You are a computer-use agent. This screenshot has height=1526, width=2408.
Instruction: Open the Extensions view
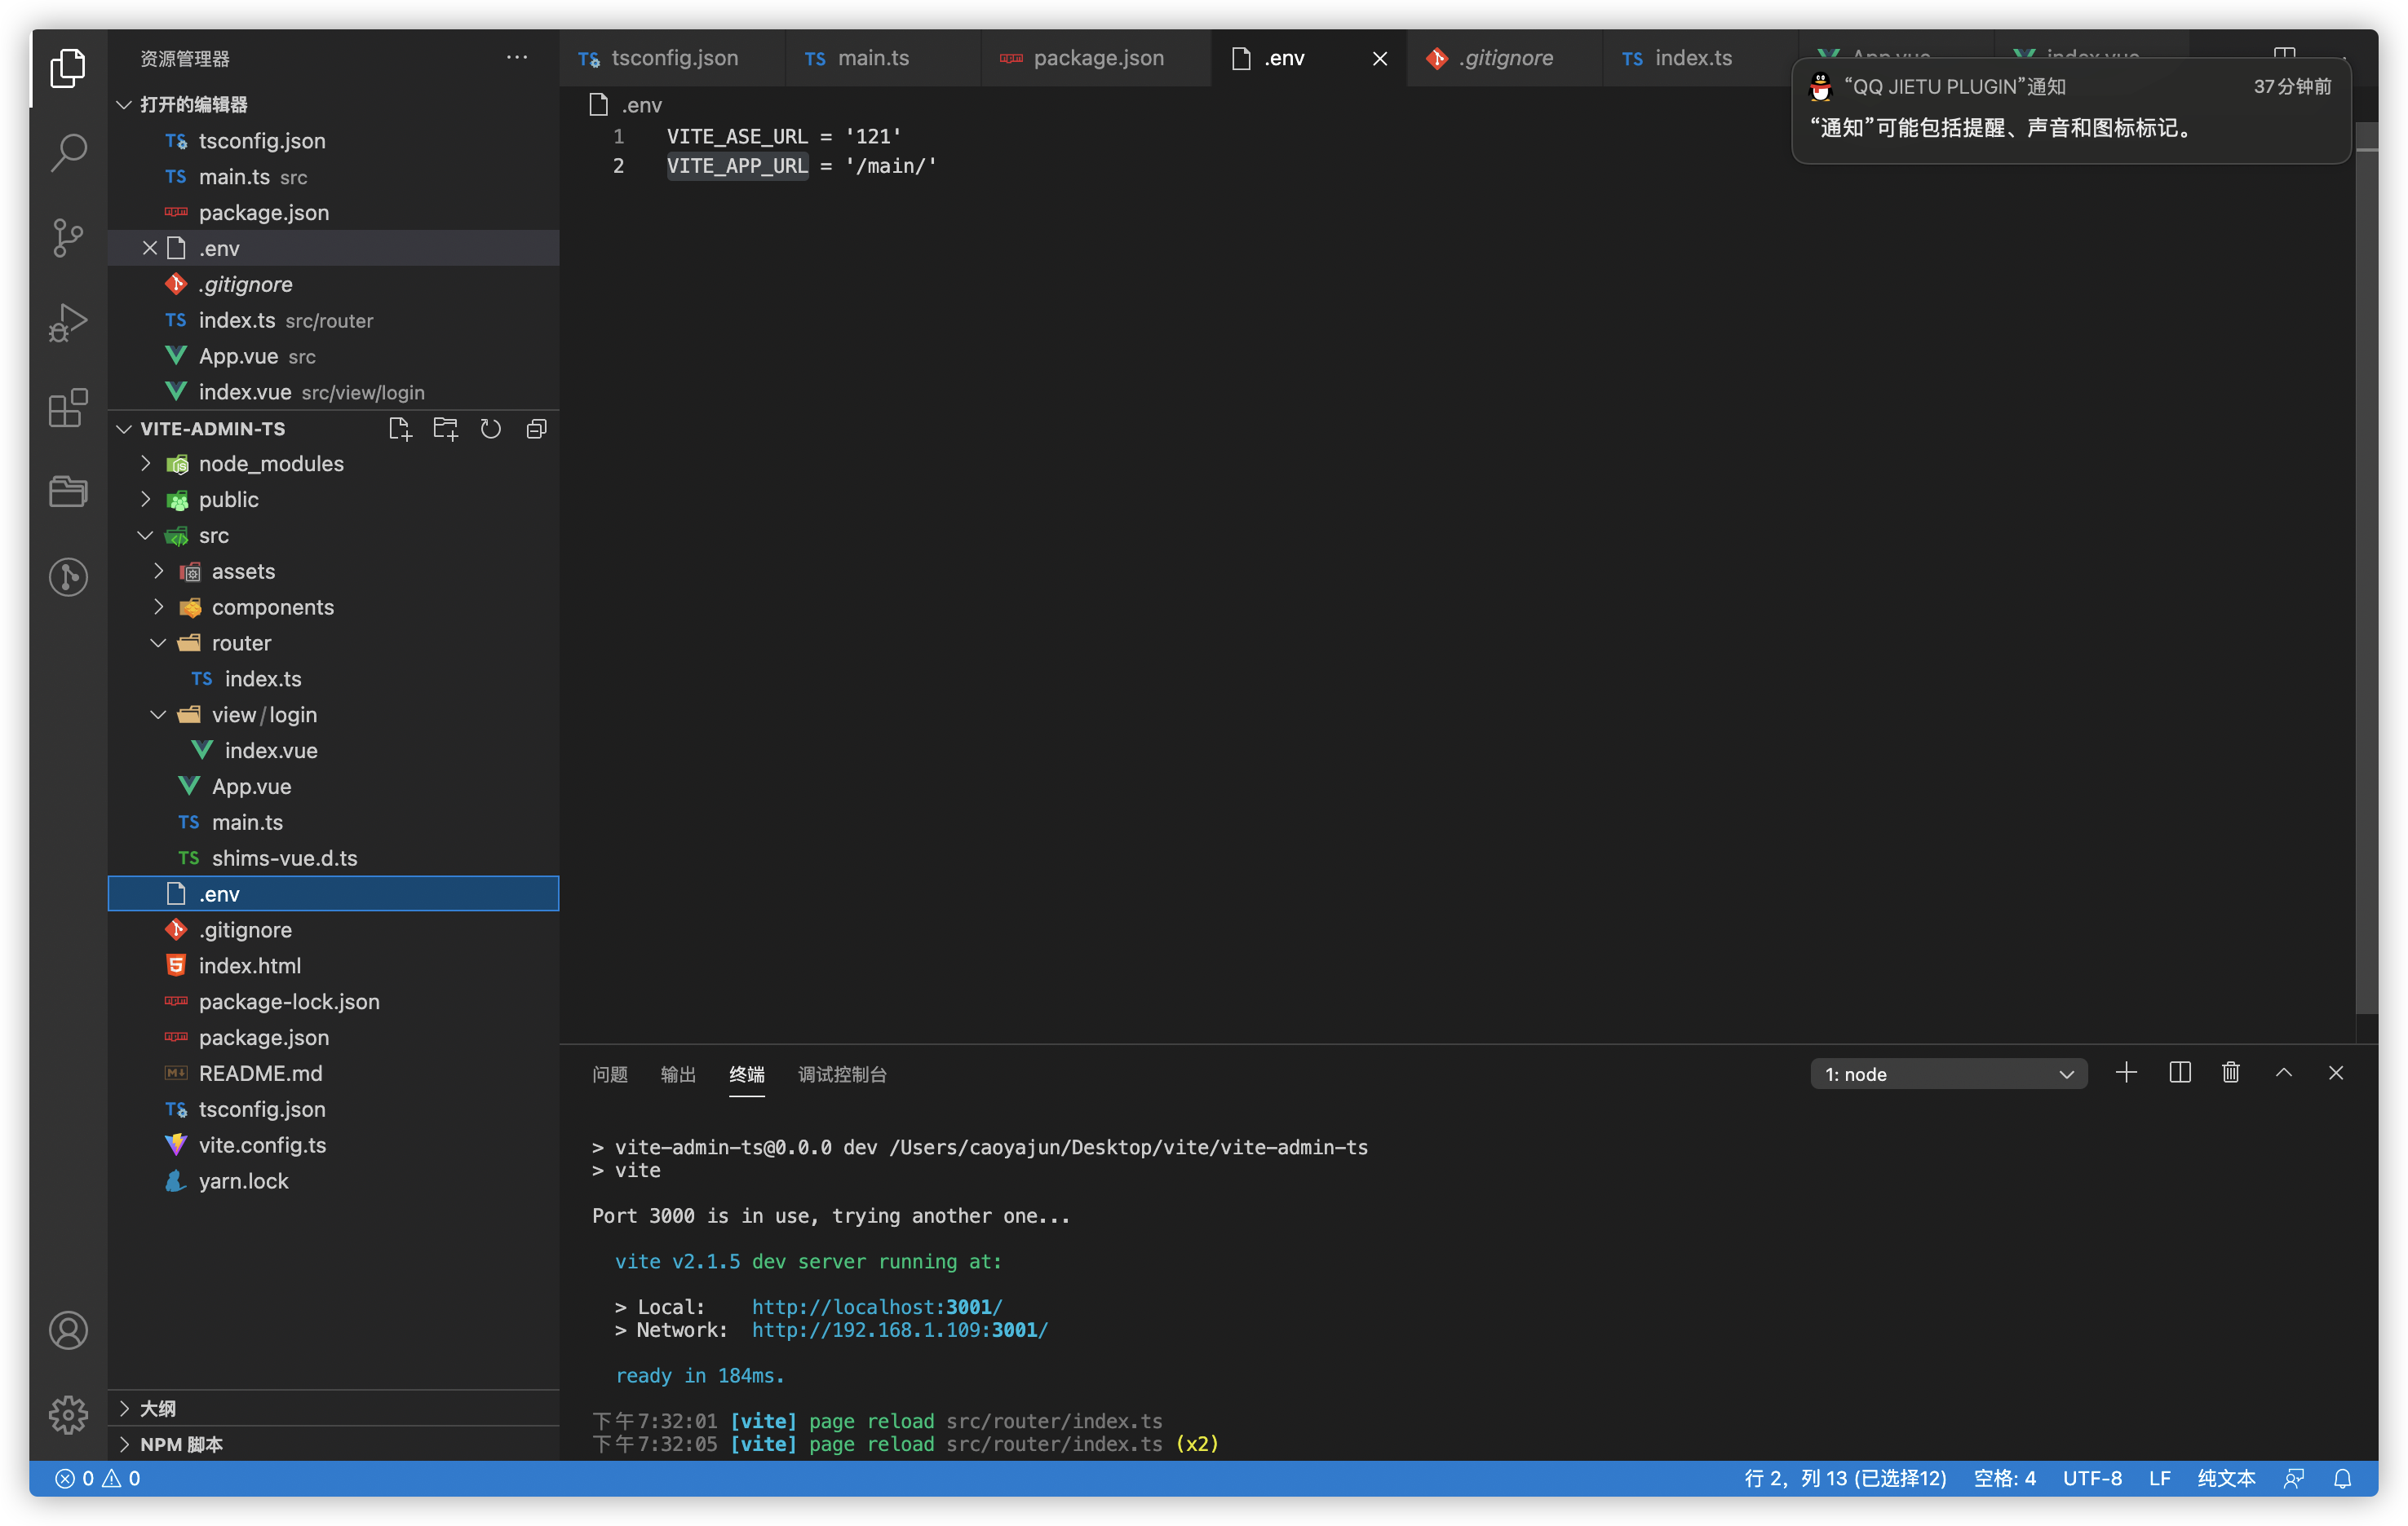point(68,408)
